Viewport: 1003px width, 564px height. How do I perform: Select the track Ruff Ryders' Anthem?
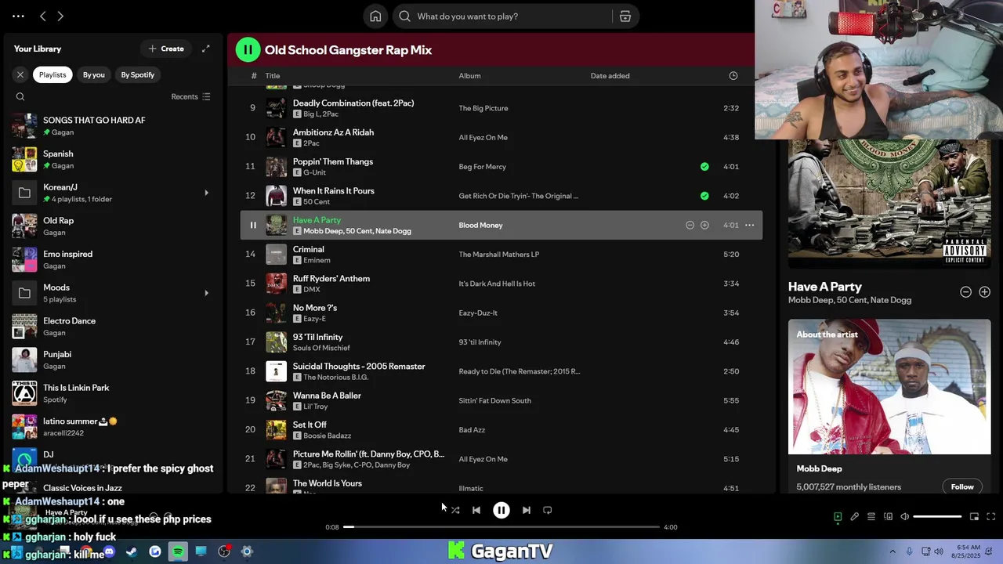501,284
